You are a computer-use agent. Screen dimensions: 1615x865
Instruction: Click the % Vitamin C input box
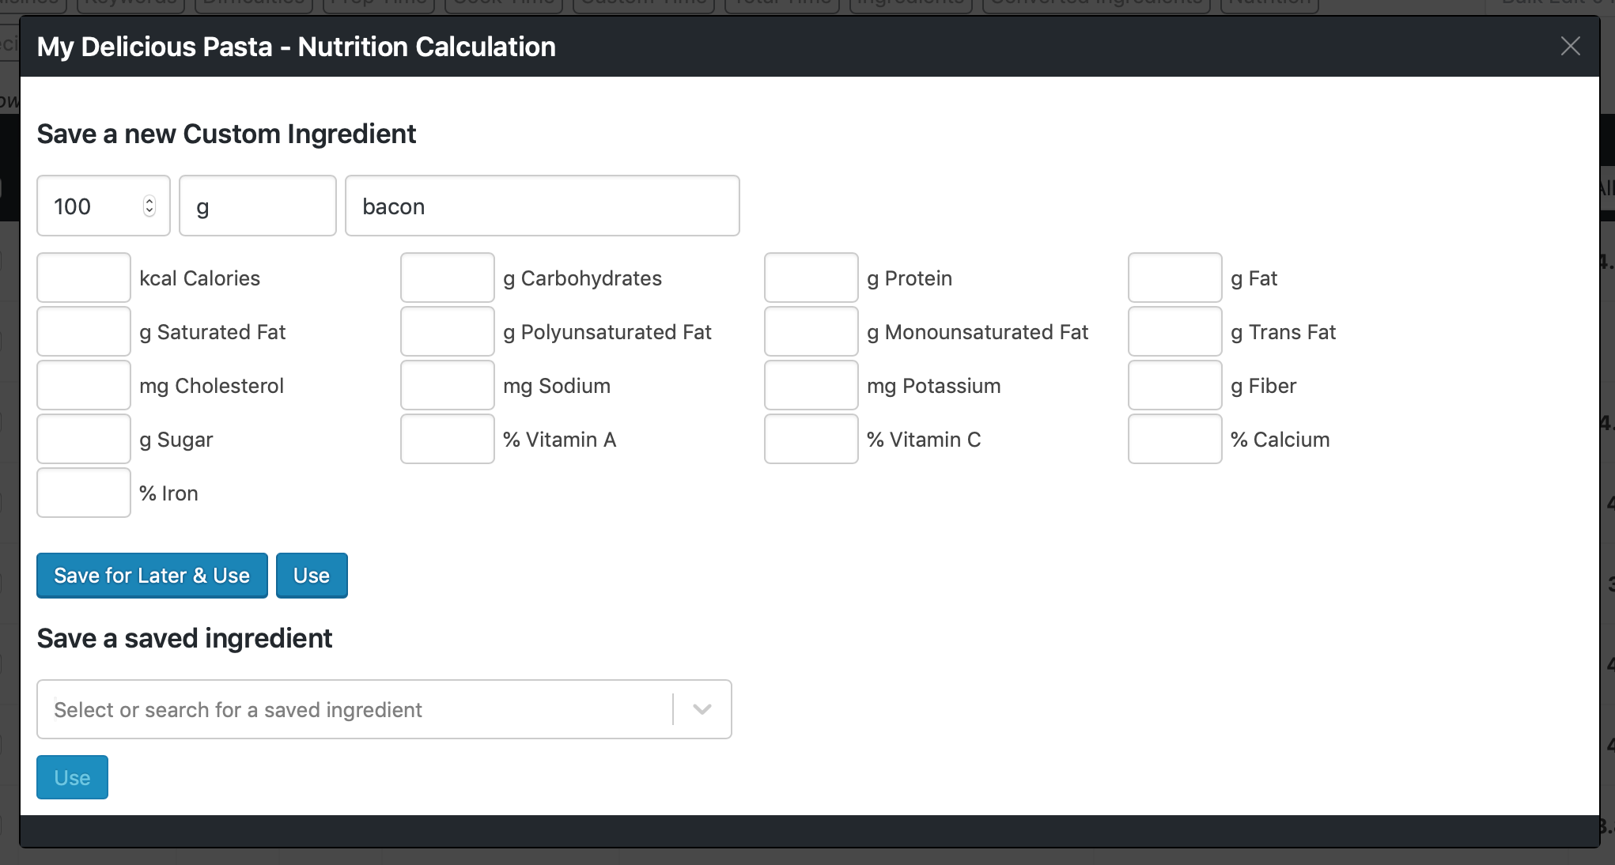(811, 439)
